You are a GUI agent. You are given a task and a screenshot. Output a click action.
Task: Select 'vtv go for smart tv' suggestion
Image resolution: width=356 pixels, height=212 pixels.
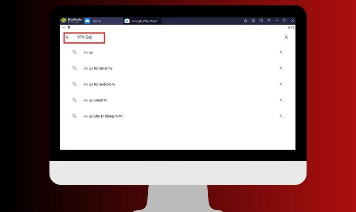(x=178, y=68)
